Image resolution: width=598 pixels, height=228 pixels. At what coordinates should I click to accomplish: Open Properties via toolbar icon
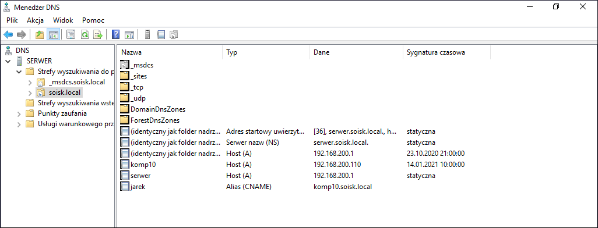[71, 35]
